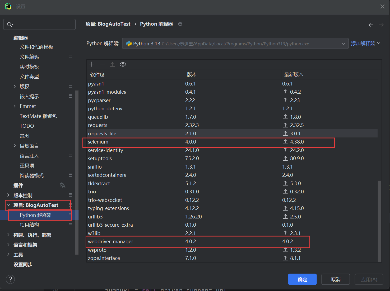Click the project icon beside 嵌入提示
Screen dimensions: 390x291
coord(70,96)
